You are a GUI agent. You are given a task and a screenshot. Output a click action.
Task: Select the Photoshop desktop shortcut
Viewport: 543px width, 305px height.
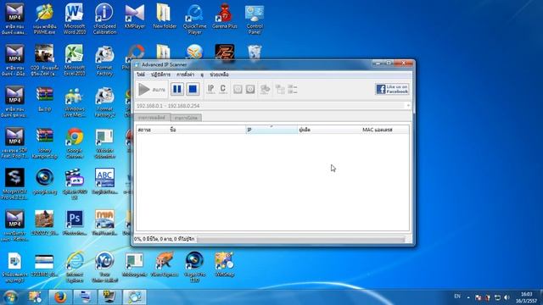pos(75,223)
